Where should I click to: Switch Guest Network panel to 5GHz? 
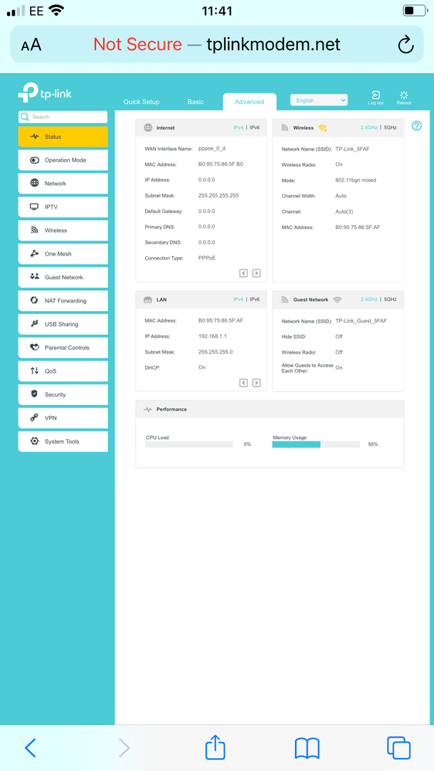[x=390, y=299]
